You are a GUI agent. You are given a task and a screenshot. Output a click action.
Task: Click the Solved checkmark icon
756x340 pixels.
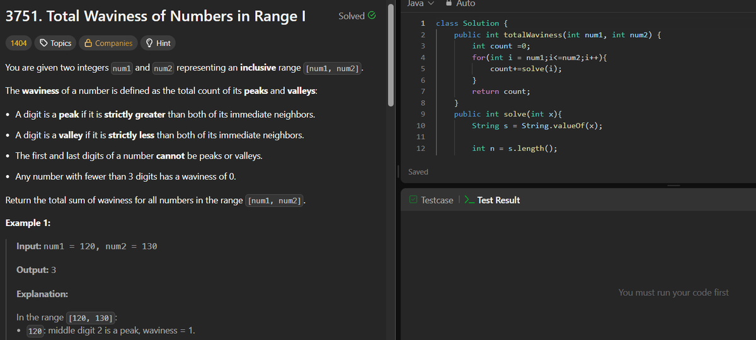click(372, 16)
